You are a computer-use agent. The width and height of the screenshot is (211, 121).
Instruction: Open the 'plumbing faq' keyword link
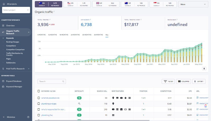tap(47, 115)
